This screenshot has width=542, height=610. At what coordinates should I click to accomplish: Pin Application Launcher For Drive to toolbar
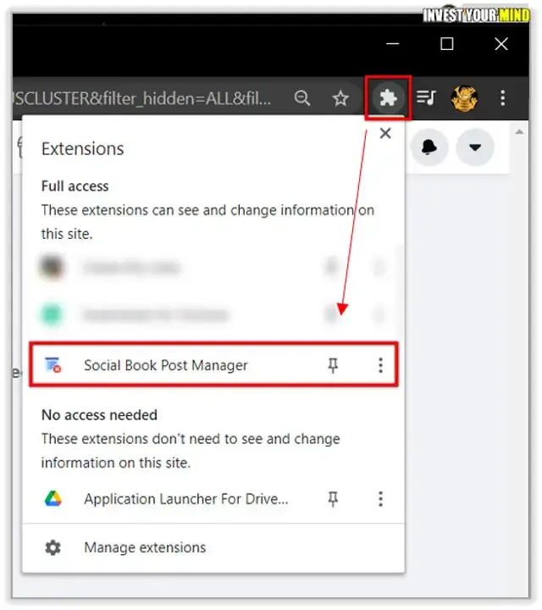pyautogui.click(x=333, y=499)
